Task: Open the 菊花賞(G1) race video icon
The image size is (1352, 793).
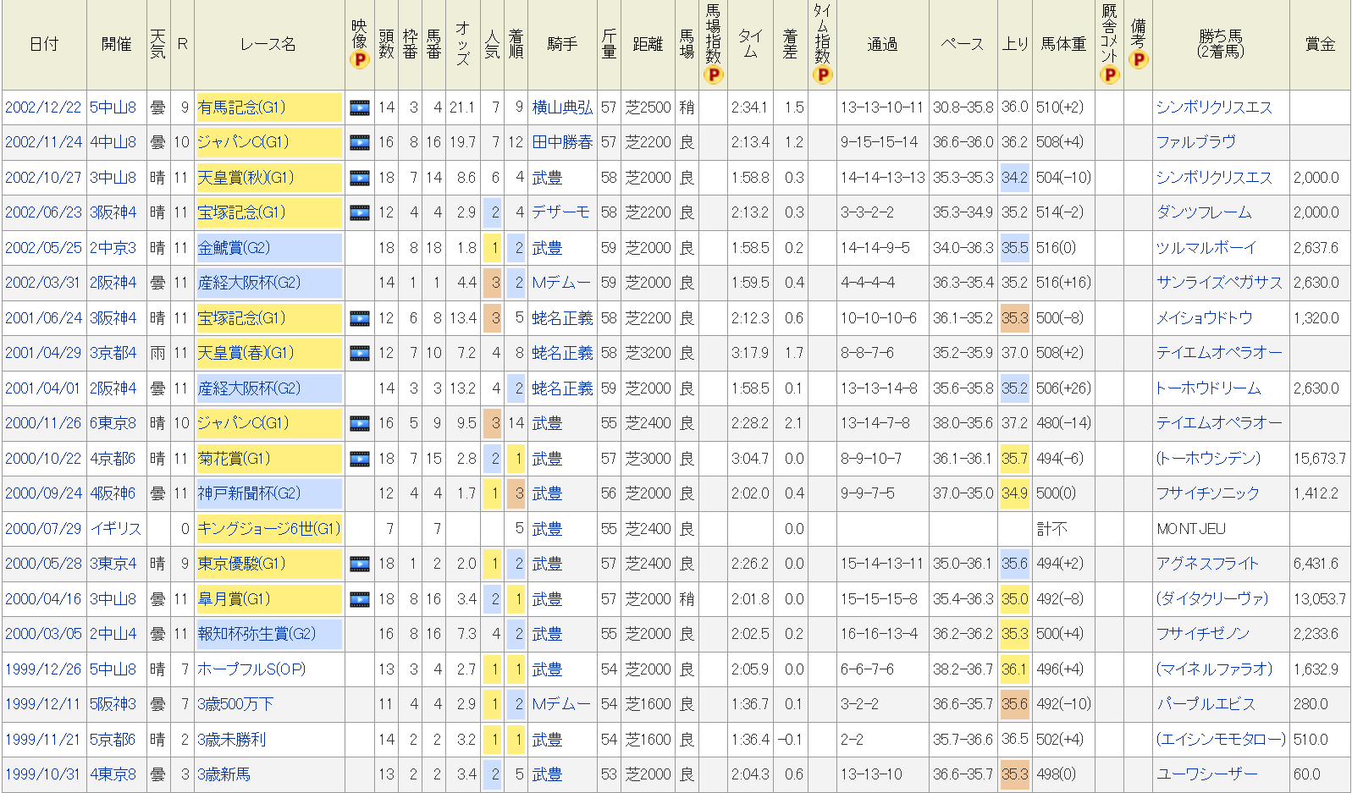Action: (359, 459)
